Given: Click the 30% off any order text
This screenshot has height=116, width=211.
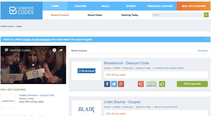Looking at the screenshot, I should point(116,75).
